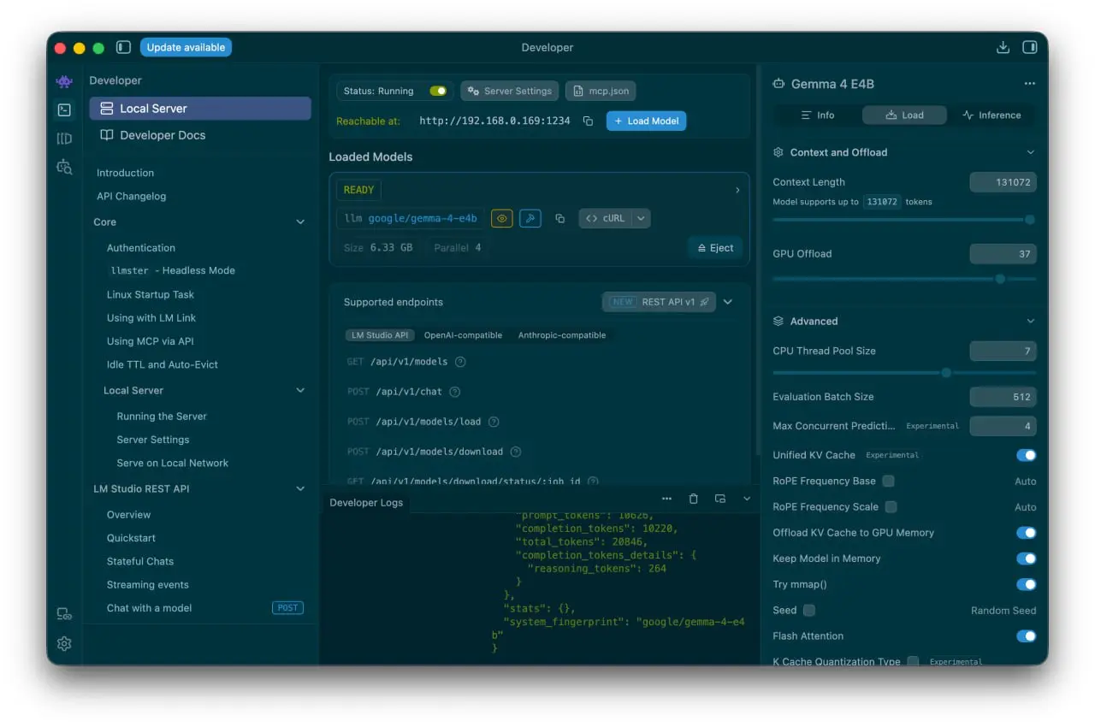Open the Chat view via purple robot icon
Image resolution: width=1095 pixels, height=727 pixels.
64,81
